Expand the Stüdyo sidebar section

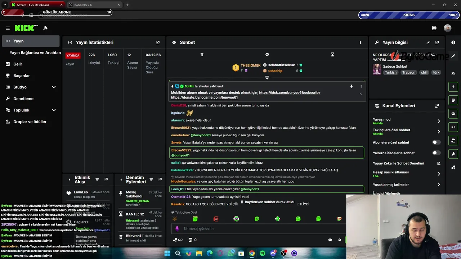(54, 87)
